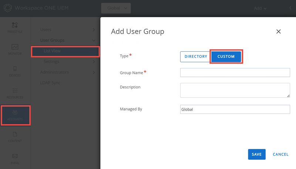Click the Managed By field label

click(131, 109)
